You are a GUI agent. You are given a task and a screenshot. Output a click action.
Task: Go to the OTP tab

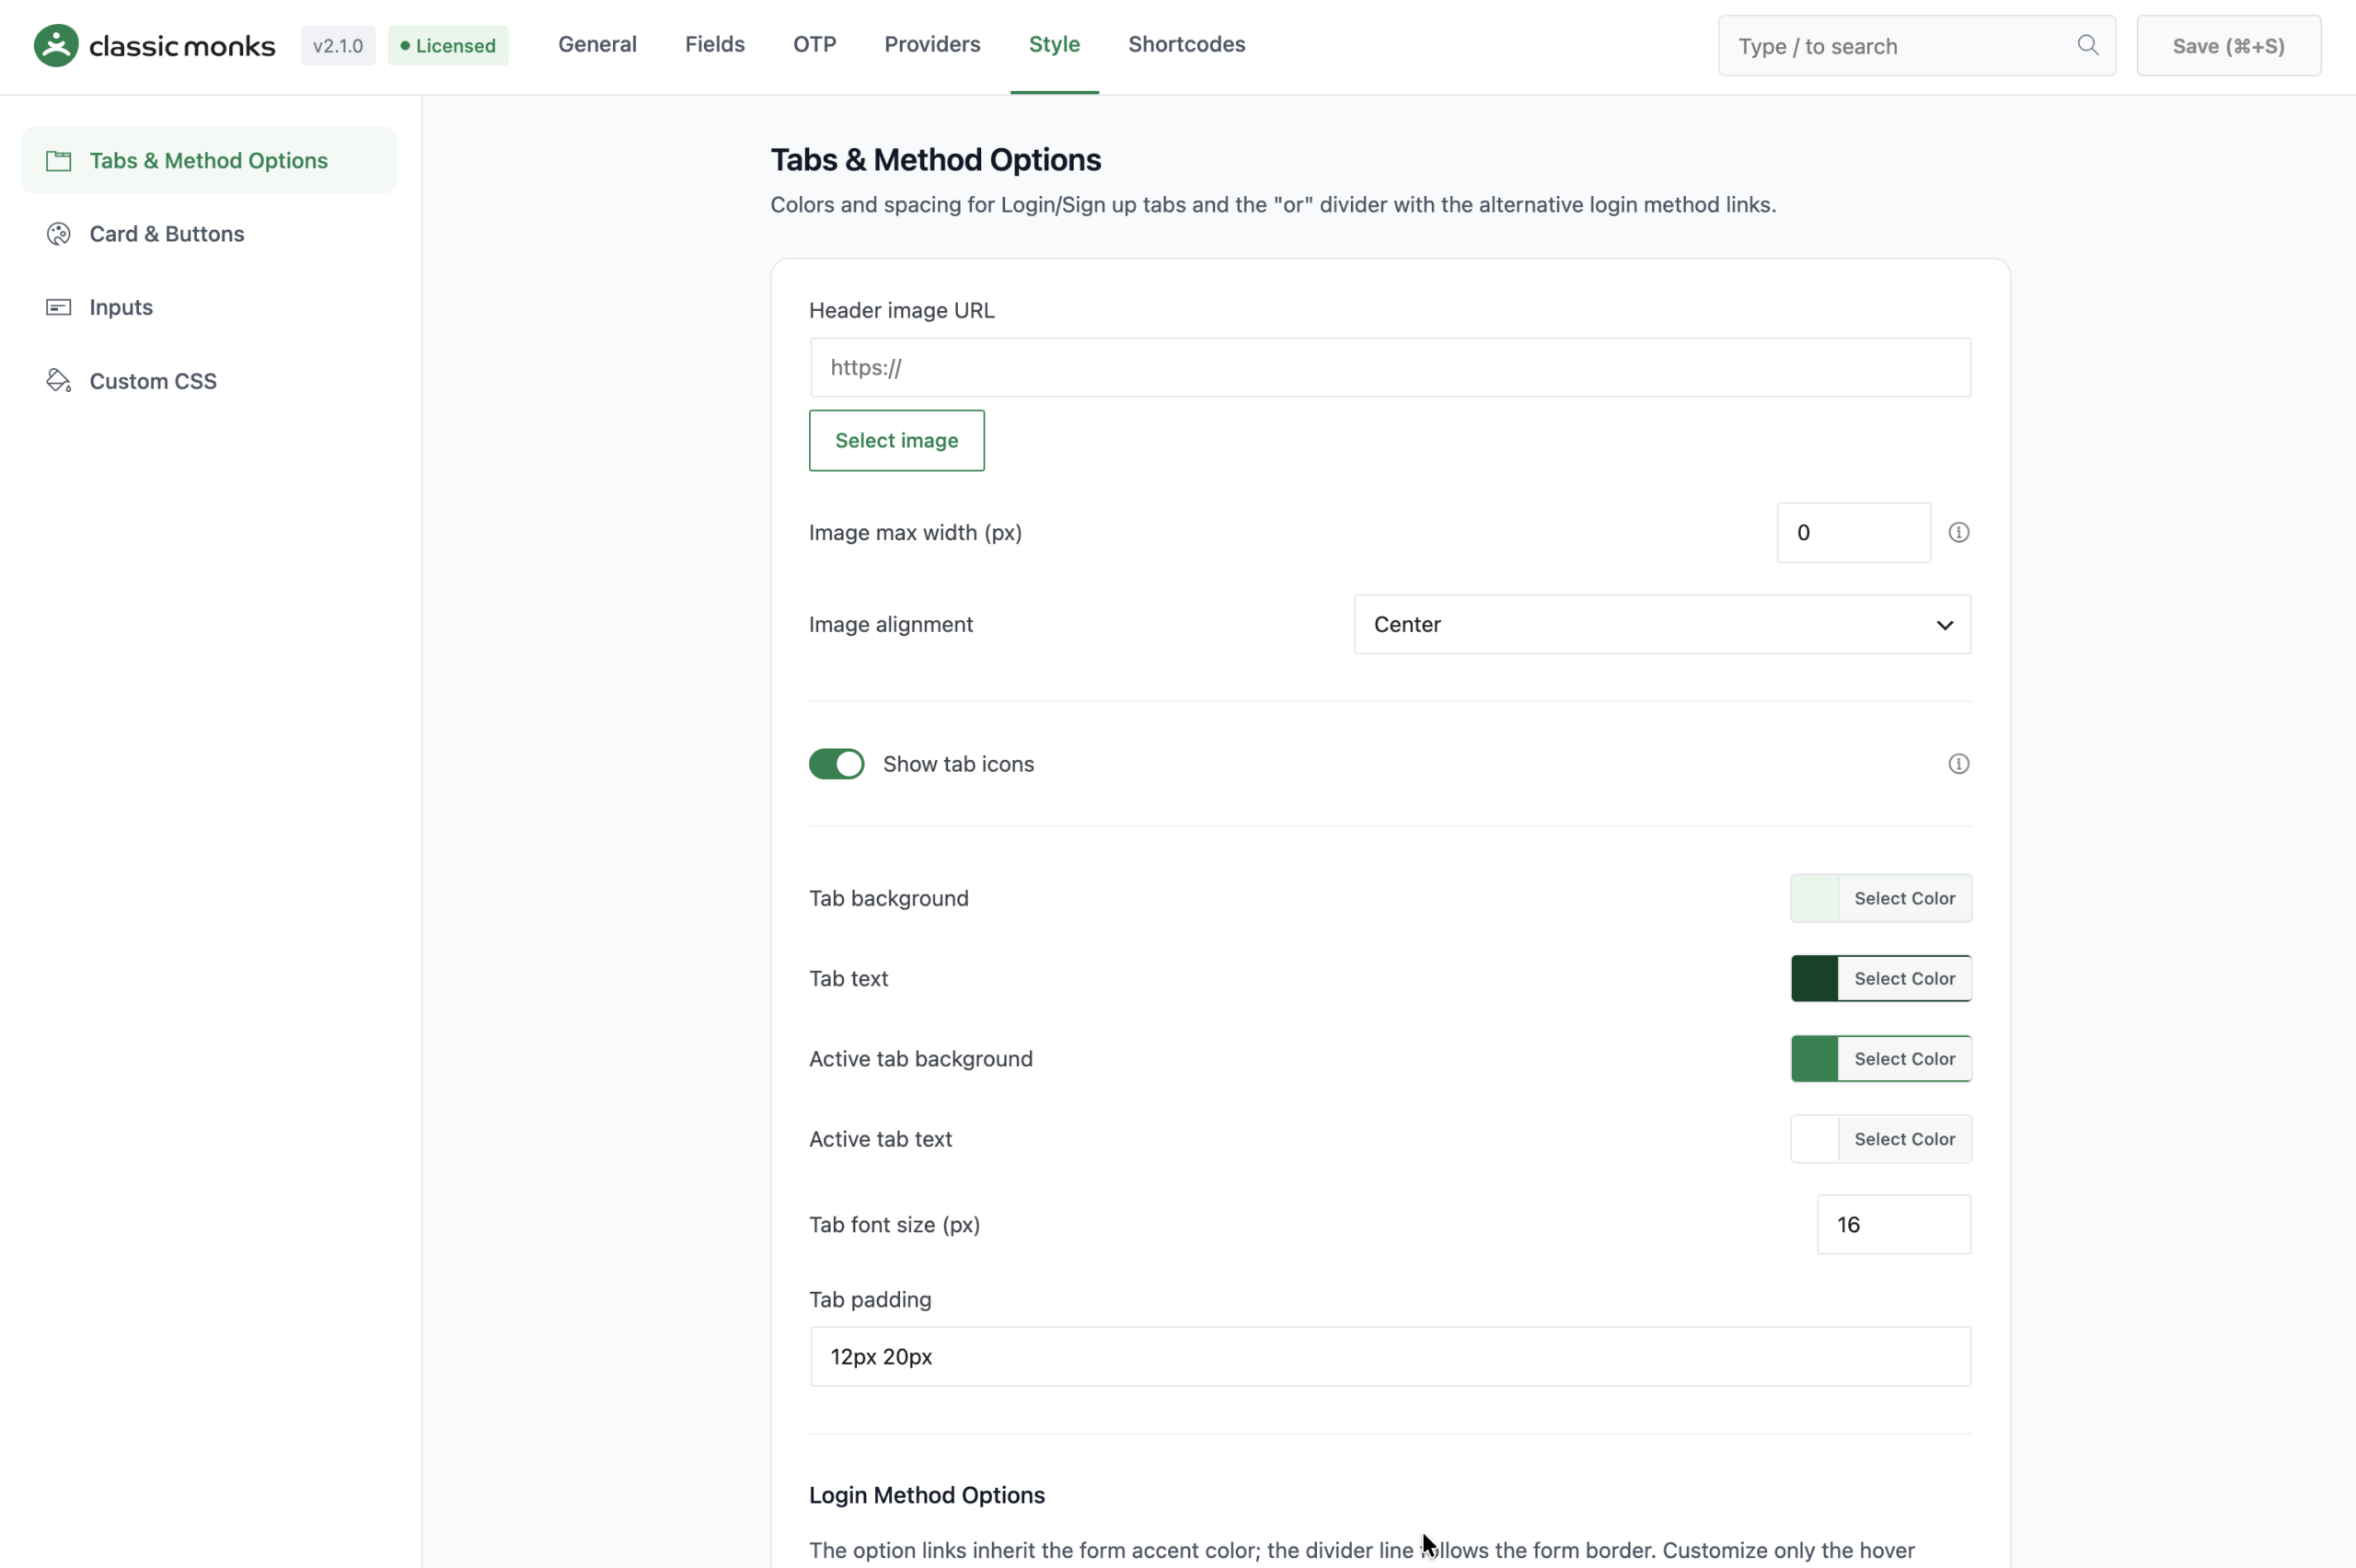click(814, 45)
